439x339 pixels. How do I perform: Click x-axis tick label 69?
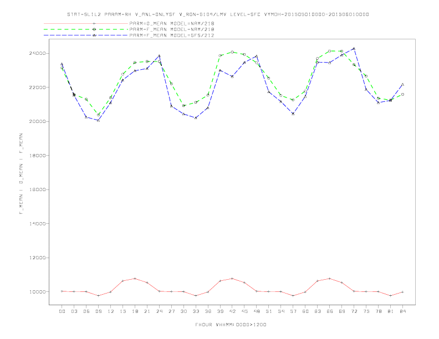[x=342, y=311]
